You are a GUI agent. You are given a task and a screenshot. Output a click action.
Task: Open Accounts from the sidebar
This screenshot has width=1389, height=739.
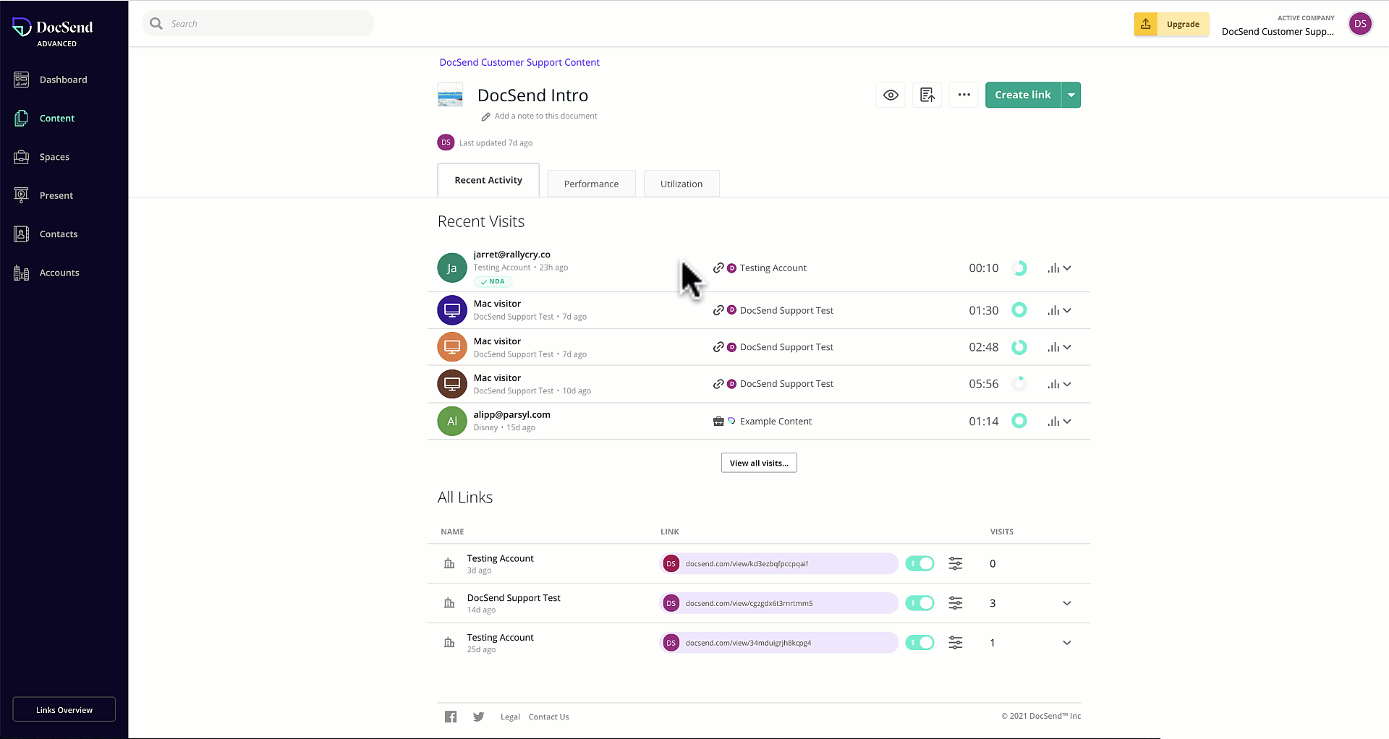coord(46,273)
